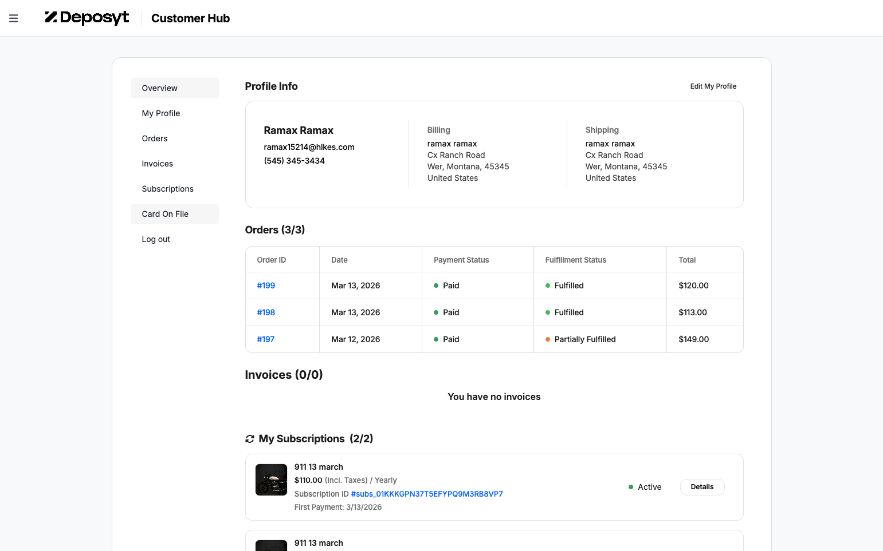Click the Partially Fulfilled status

tap(585, 339)
